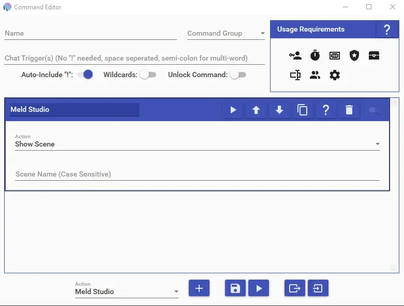This screenshot has height=306, width=404.
Task: Click the plus button to add action
Action: coord(199,288)
